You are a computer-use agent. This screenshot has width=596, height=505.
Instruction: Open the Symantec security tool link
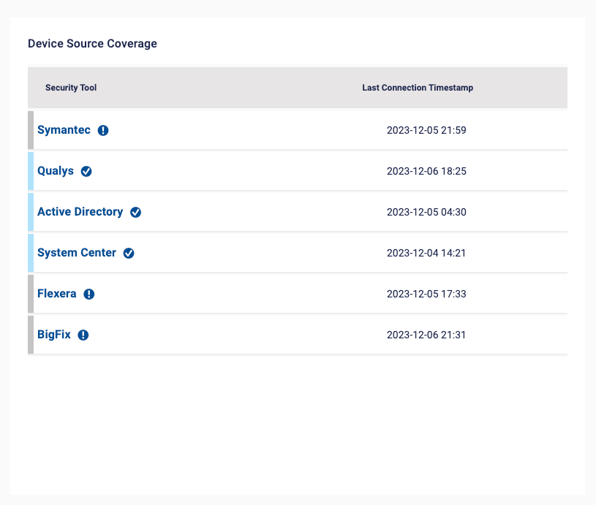tap(64, 130)
